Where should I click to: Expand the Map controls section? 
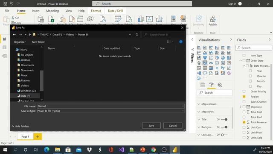(199, 104)
